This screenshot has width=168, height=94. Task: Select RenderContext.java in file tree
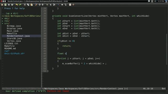(18, 36)
